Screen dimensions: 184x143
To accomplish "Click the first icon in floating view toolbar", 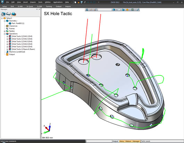I will [87, 10].
